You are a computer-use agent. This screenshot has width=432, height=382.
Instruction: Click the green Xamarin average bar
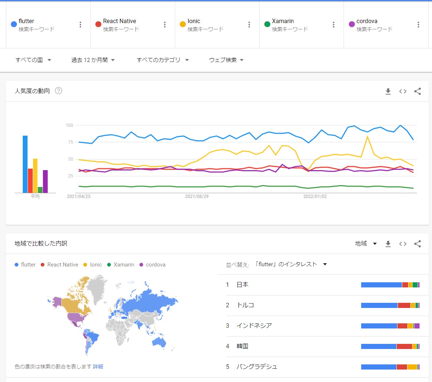pos(40,190)
